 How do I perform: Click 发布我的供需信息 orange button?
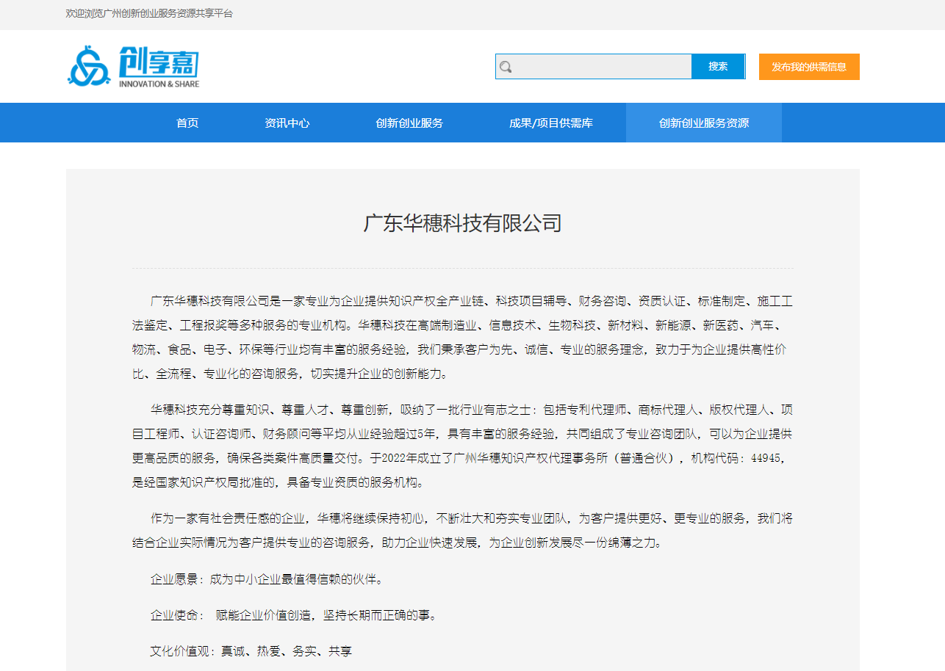point(809,67)
